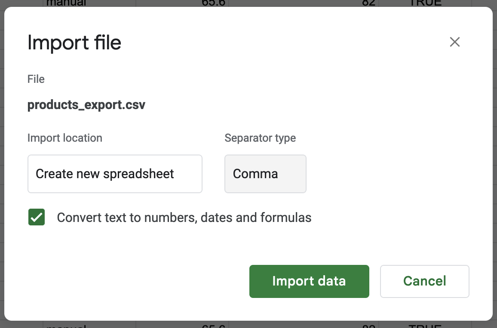497x328 pixels.
Task: Click the Import file dialog title
Action: (74, 43)
